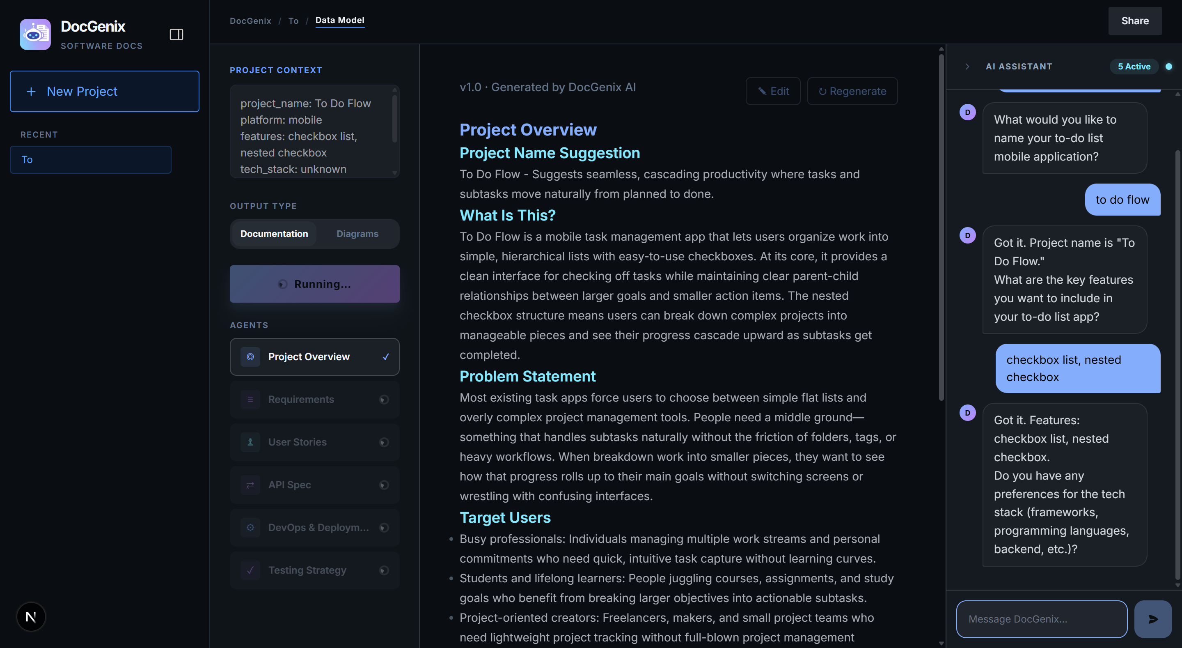1182x648 pixels.
Task: Open the DocGenix breadcrumb link
Action: click(250, 21)
